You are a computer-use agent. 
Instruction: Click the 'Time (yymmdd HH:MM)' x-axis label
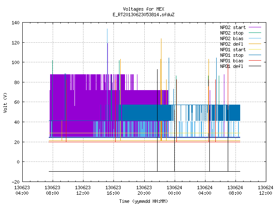click(143, 201)
